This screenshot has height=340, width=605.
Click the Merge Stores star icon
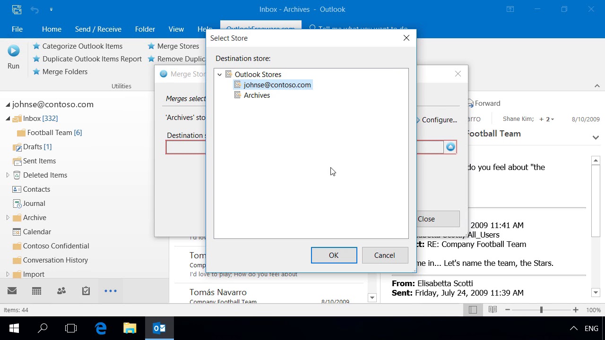pos(151,46)
